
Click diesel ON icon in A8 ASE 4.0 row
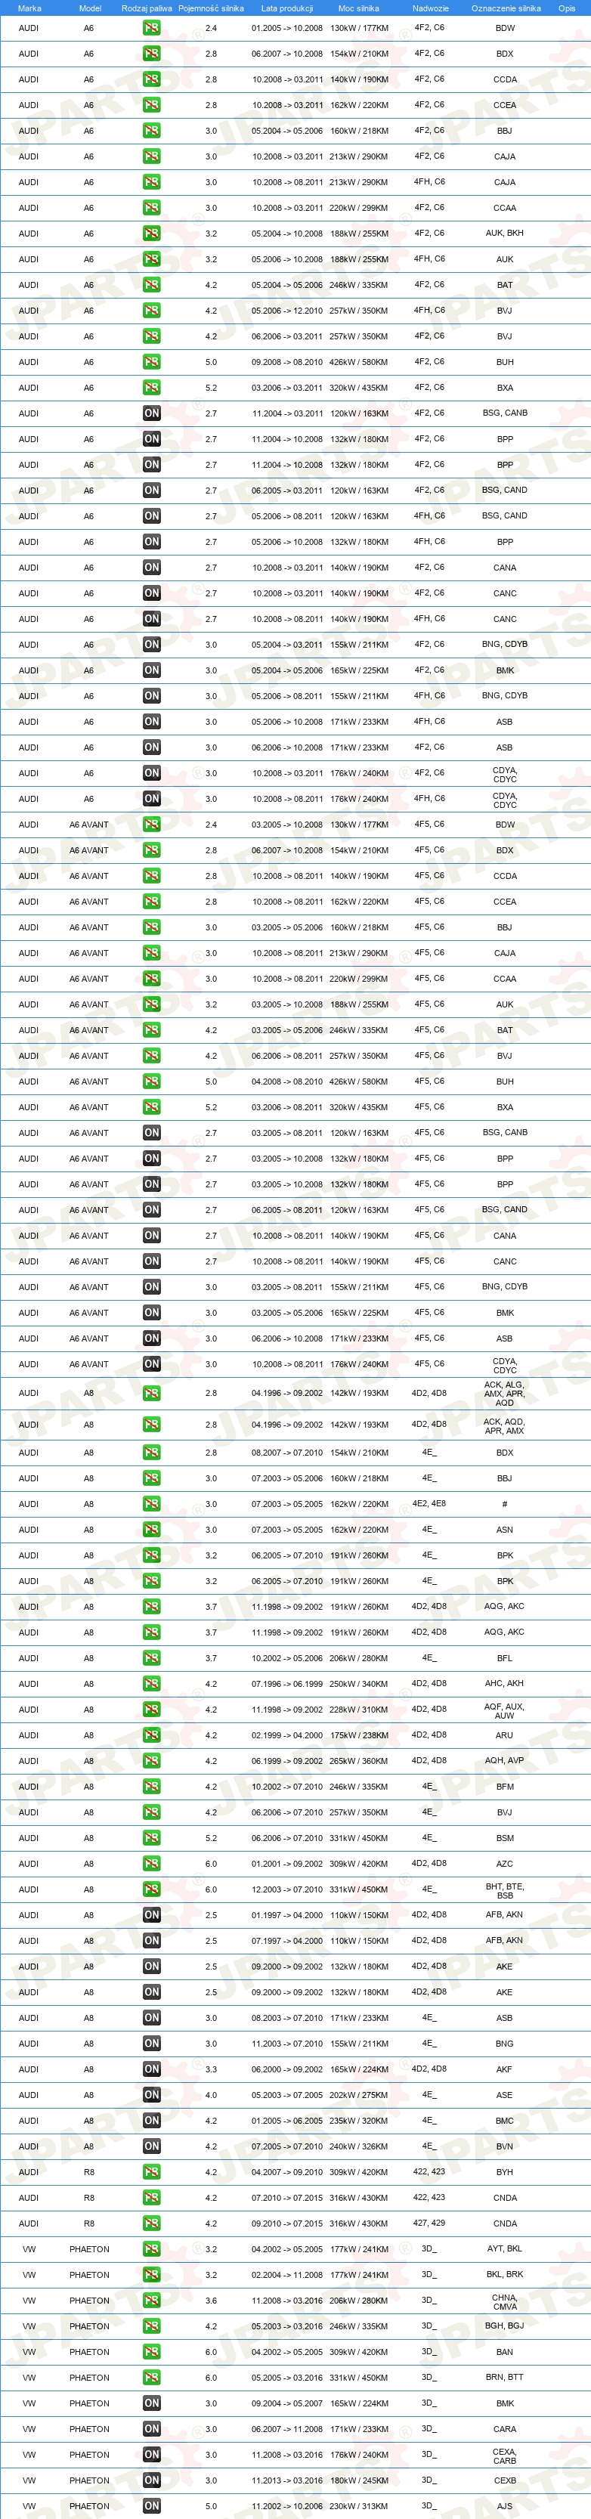[x=152, y=2094]
